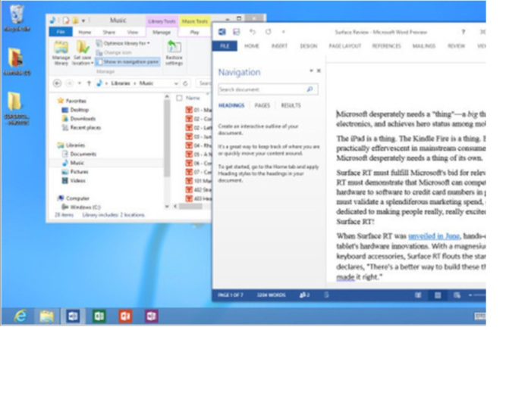The image size is (531, 396).
Task: Open Documents library in Explorer tree
Action: coord(79,154)
